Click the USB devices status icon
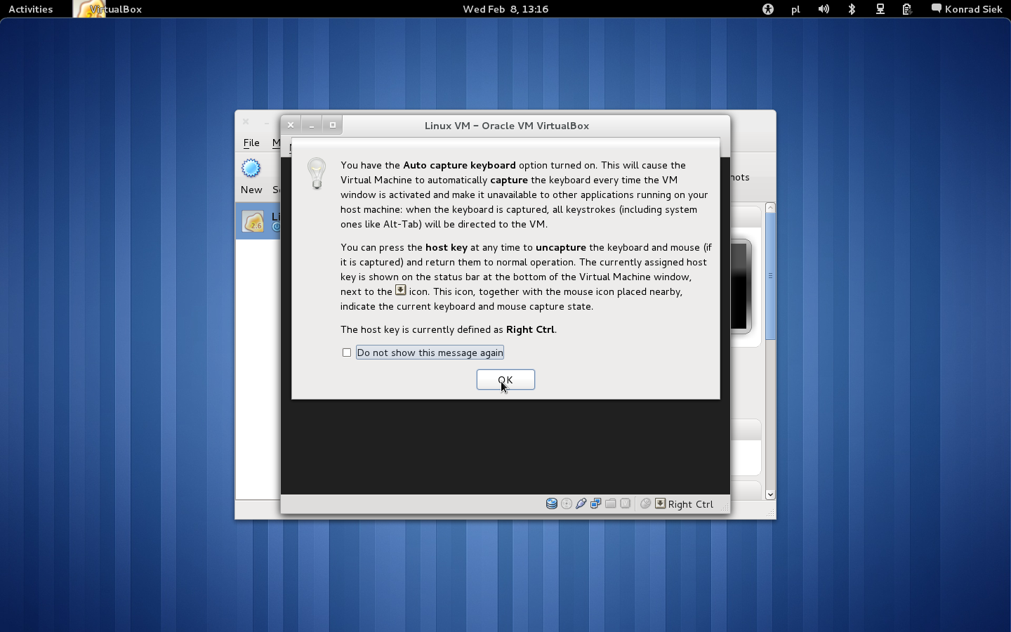 581,503
